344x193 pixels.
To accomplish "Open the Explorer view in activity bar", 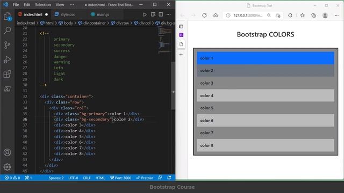I will tap(7, 17).
